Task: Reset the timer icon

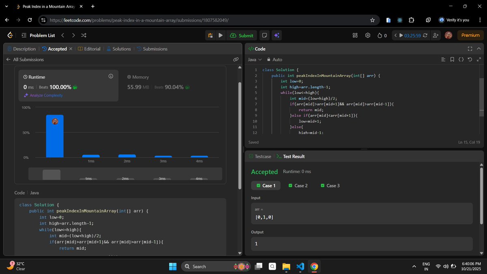Action: click(425, 35)
